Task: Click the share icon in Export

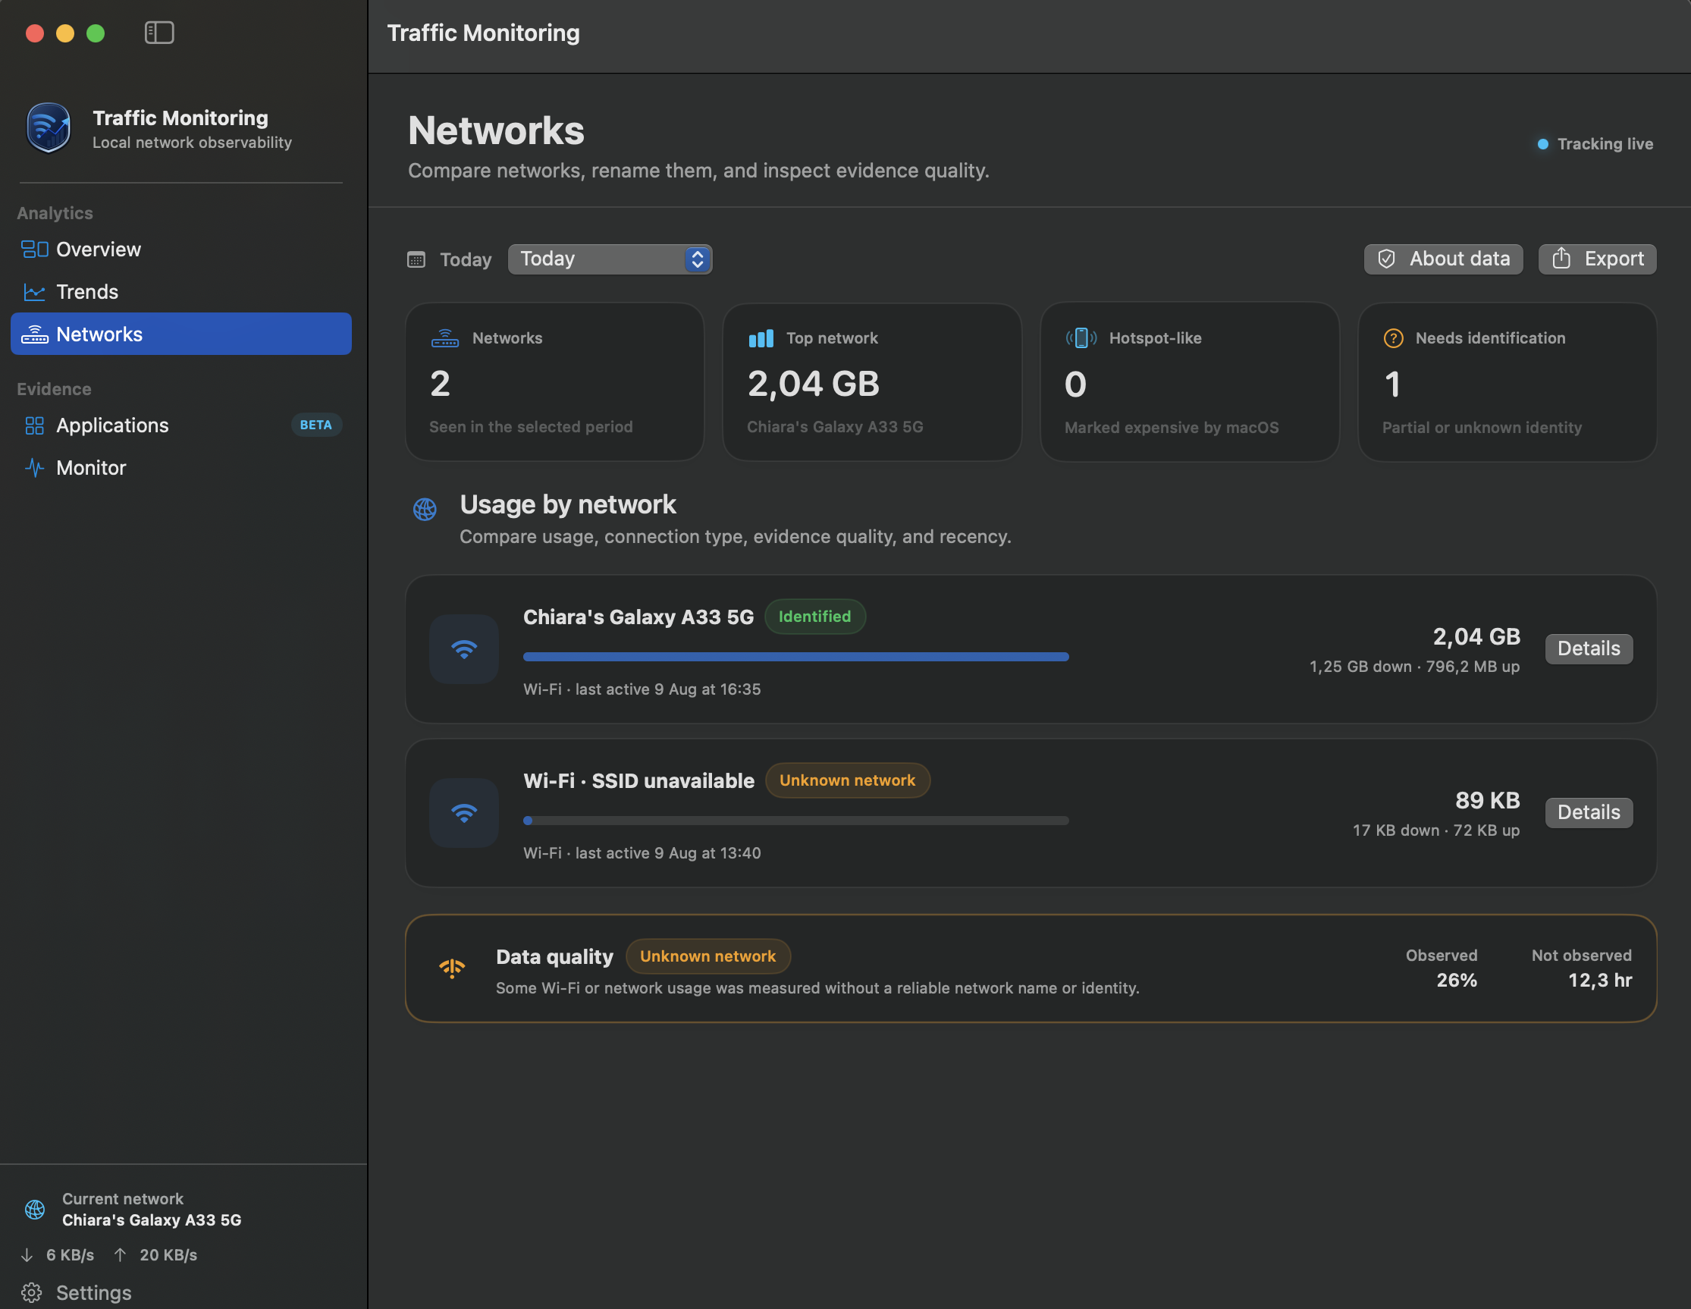Action: 1561,258
